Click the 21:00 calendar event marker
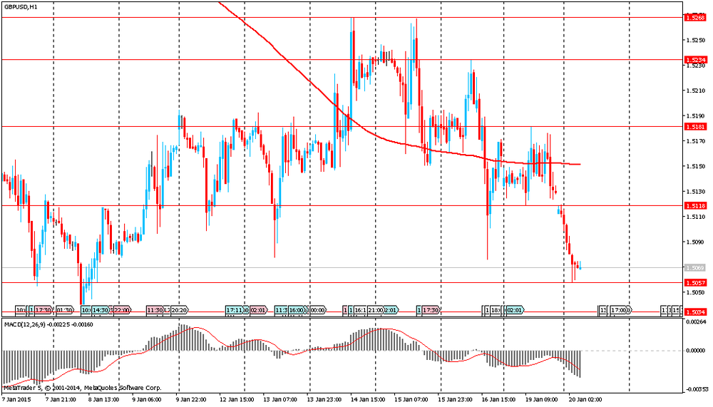The width and height of the screenshot is (713, 407). pos(376,310)
